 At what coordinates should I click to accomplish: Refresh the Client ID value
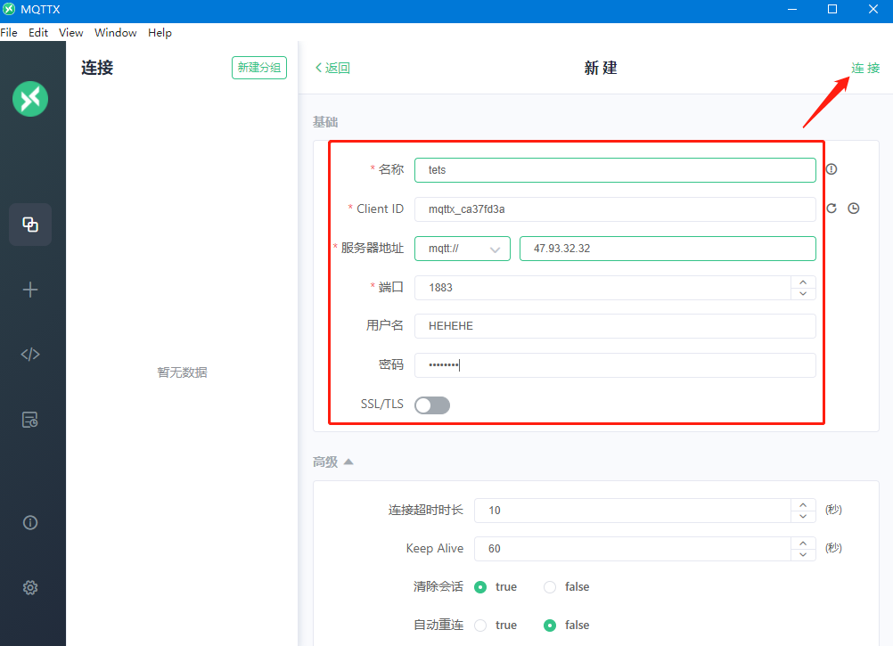832,209
